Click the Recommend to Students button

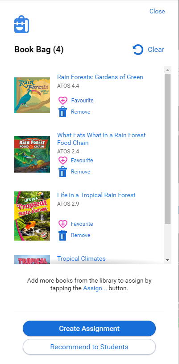[89, 347]
